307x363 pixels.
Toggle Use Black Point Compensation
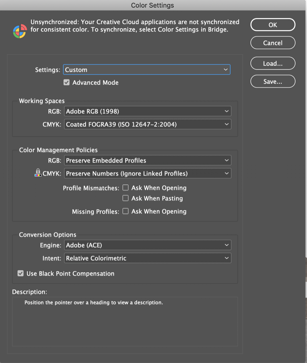pos(20,273)
